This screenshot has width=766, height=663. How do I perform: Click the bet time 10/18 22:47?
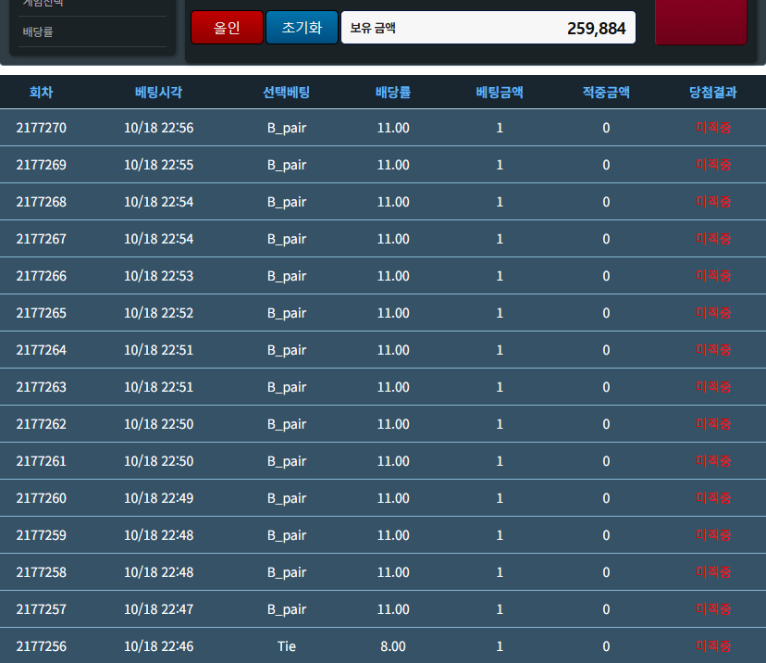coord(159,609)
